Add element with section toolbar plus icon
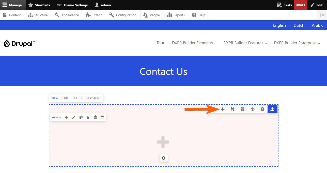 click(x=67, y=117)
